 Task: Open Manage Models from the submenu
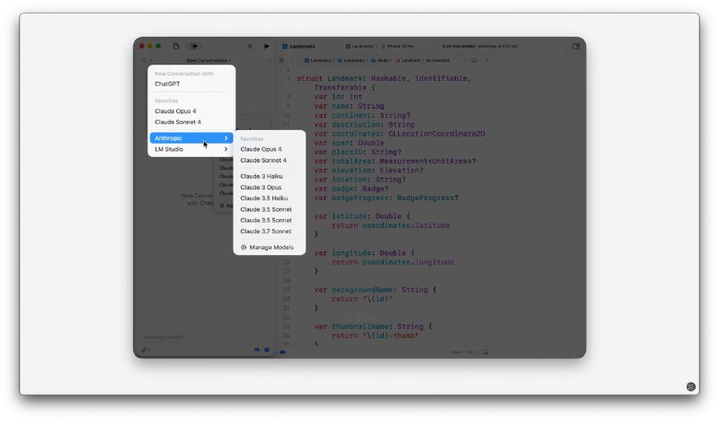(x=269, y=248)
